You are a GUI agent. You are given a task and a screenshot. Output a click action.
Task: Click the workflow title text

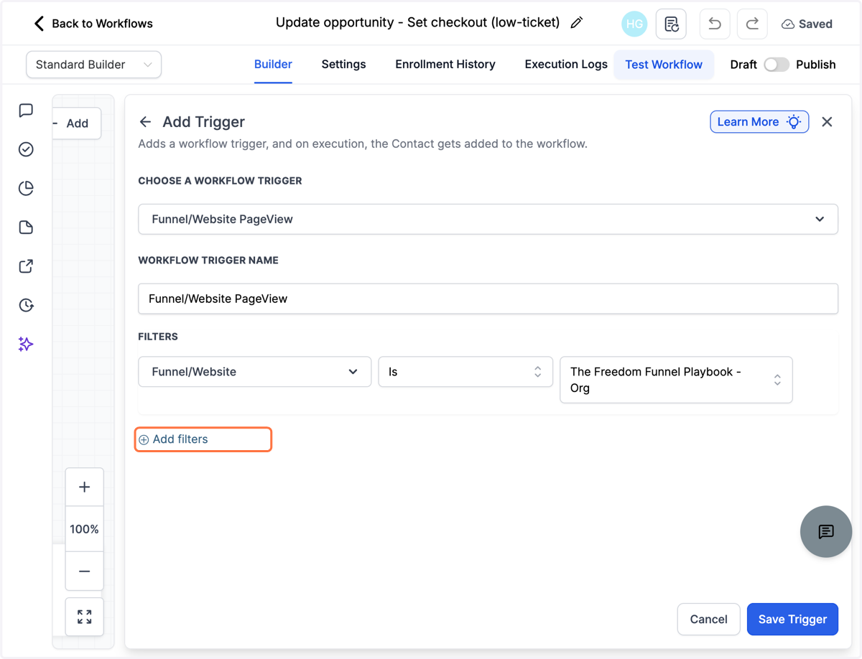coord(417,22)
